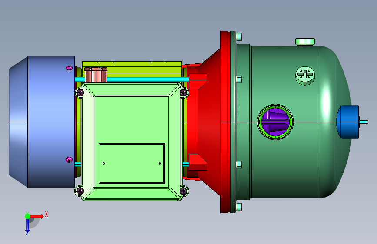Select the lower magenta fan cover screw
This screenshot has height=244, width=377.
[x=69, y=160]
